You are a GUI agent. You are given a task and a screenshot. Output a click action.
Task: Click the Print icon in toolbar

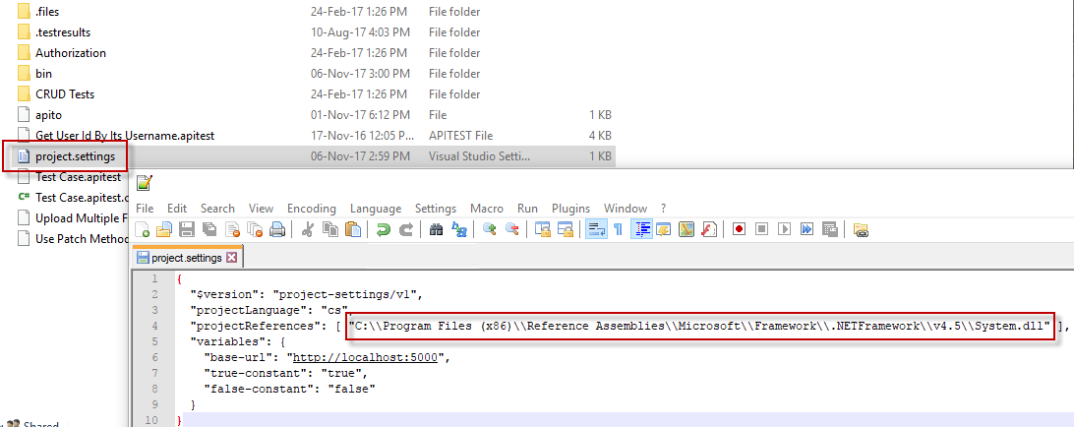click(277, 229)
